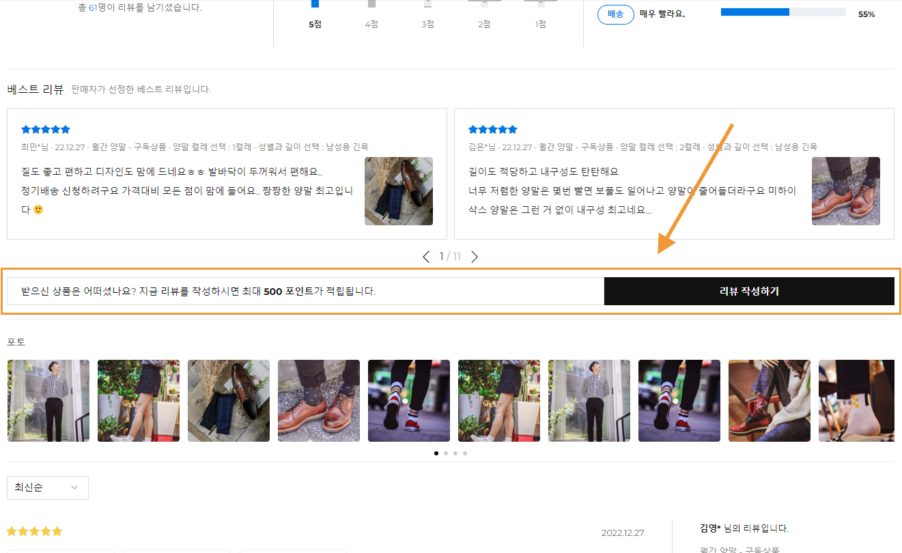This screenshot has height=553, width=902.
Task: View the yellow patterned sock photo in 포토 row
Action: click(x=856, y=401)
